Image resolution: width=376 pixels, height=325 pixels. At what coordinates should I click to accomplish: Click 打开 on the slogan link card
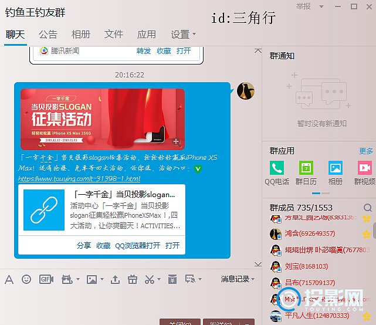[x=172, y=246]
